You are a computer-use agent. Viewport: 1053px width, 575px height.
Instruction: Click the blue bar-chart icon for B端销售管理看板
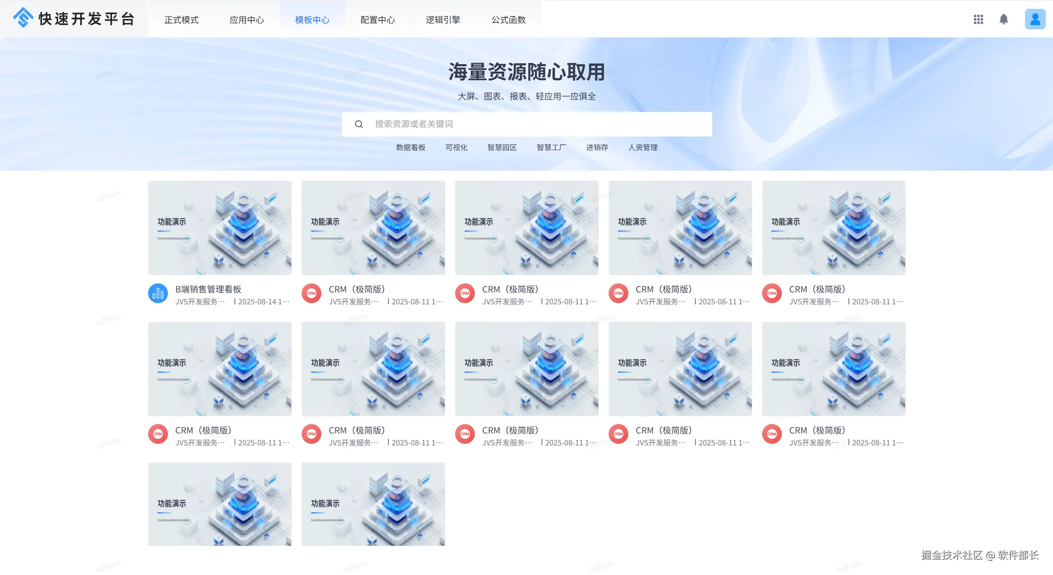[158, 294]
